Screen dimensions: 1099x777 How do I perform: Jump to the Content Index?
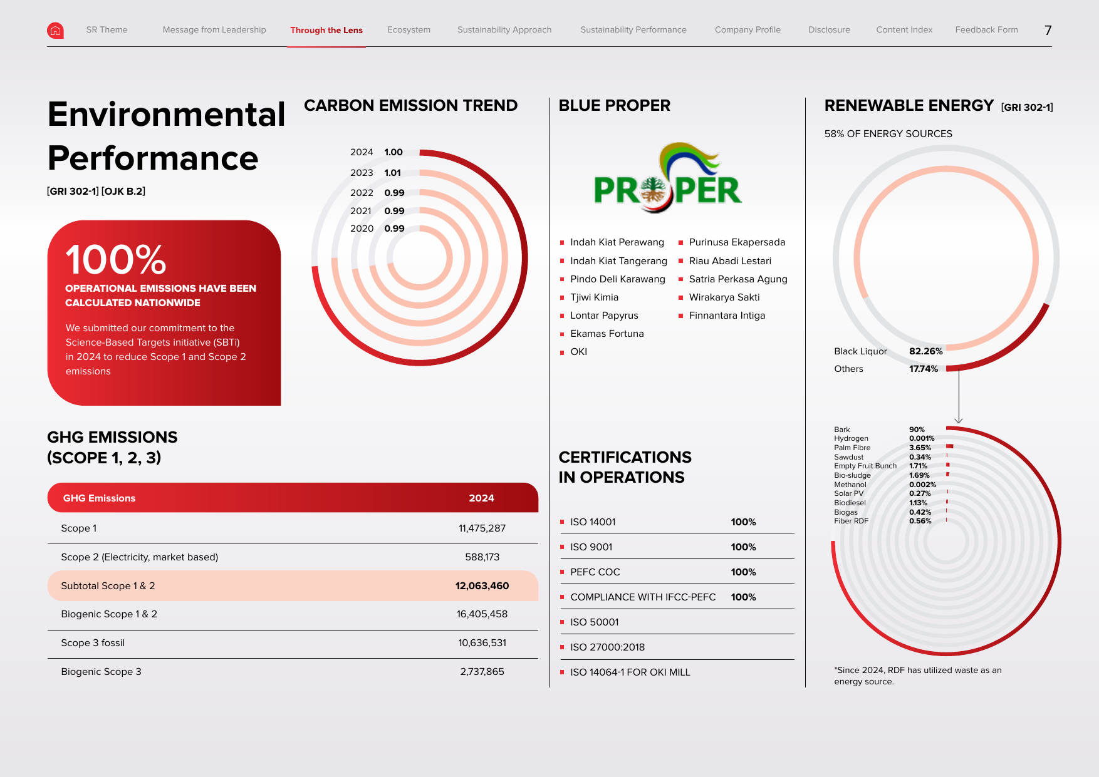click(904, 29)
